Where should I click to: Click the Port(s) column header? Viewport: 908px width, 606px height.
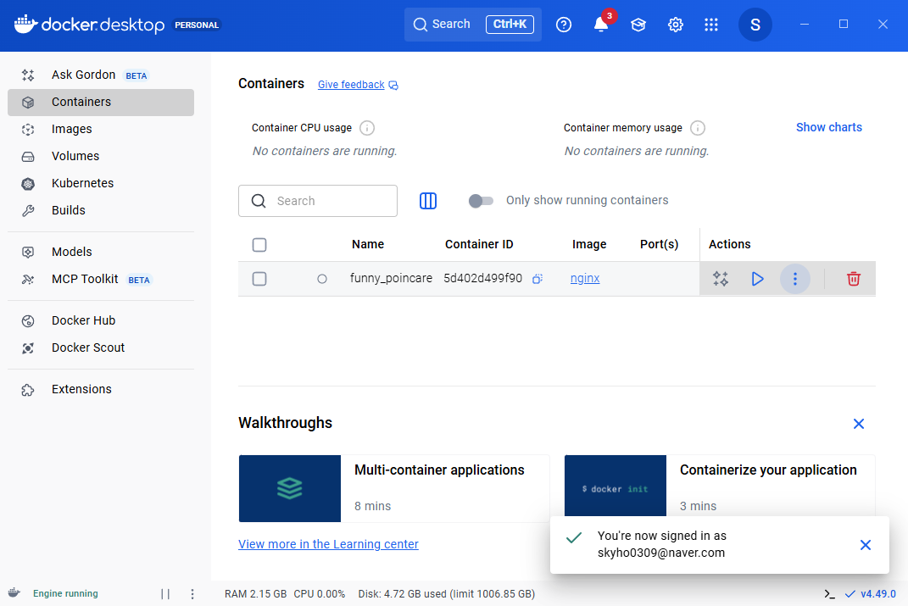pyautogui.click(x=659, y=244)
